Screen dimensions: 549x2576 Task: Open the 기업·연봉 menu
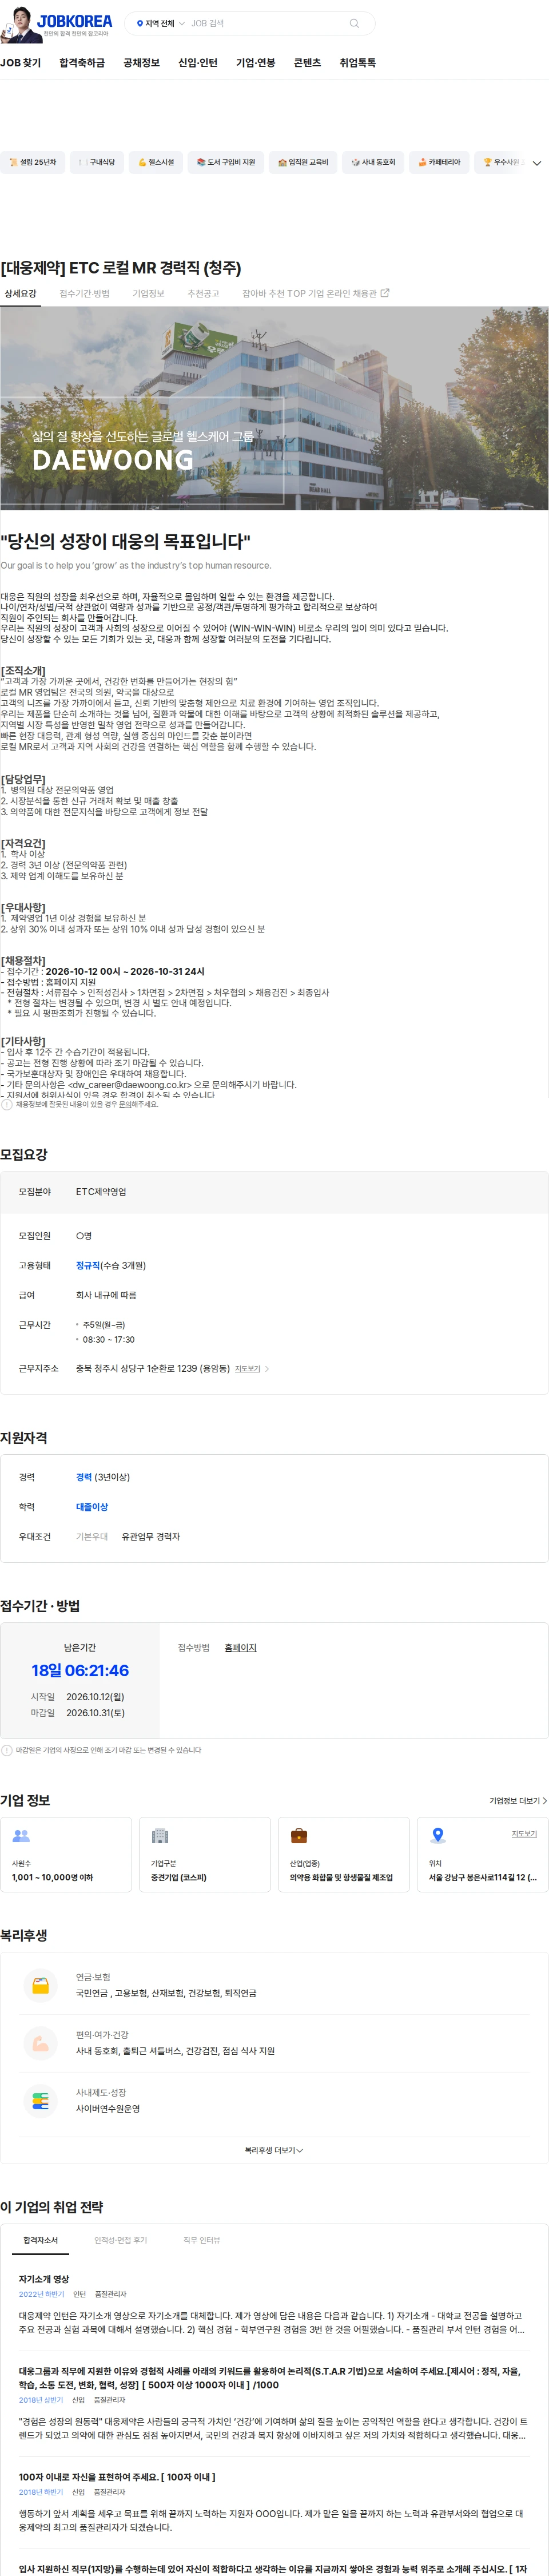click(255, 62)
